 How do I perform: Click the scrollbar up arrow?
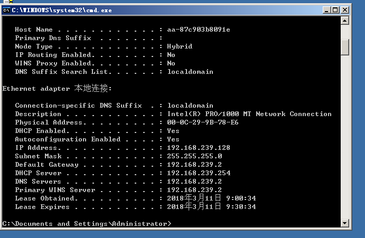coord(345,20)
